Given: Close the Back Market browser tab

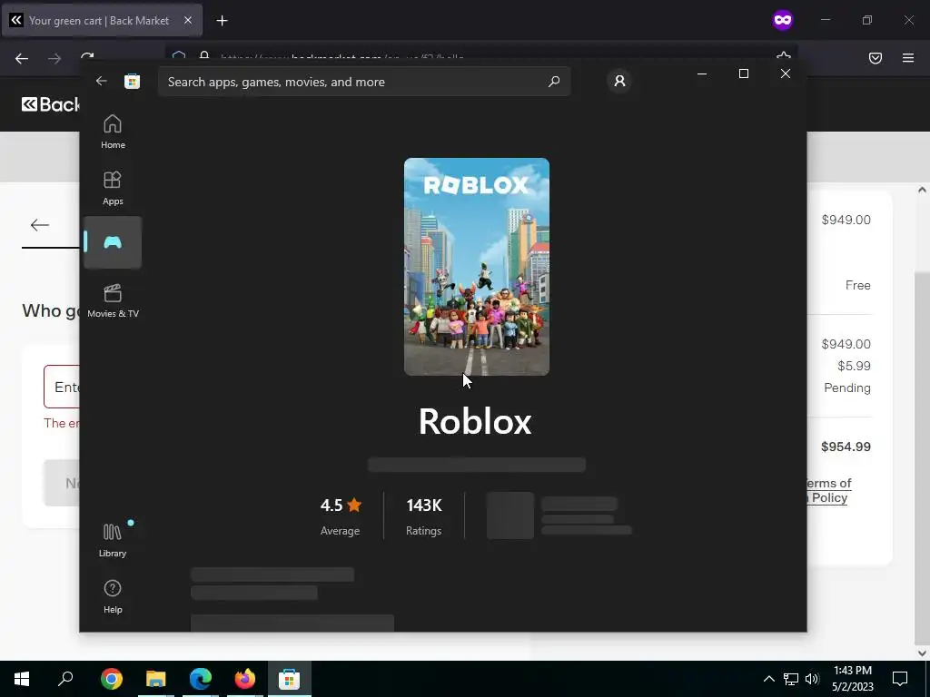Looking at the screenshot, I should tap(187, 20).
